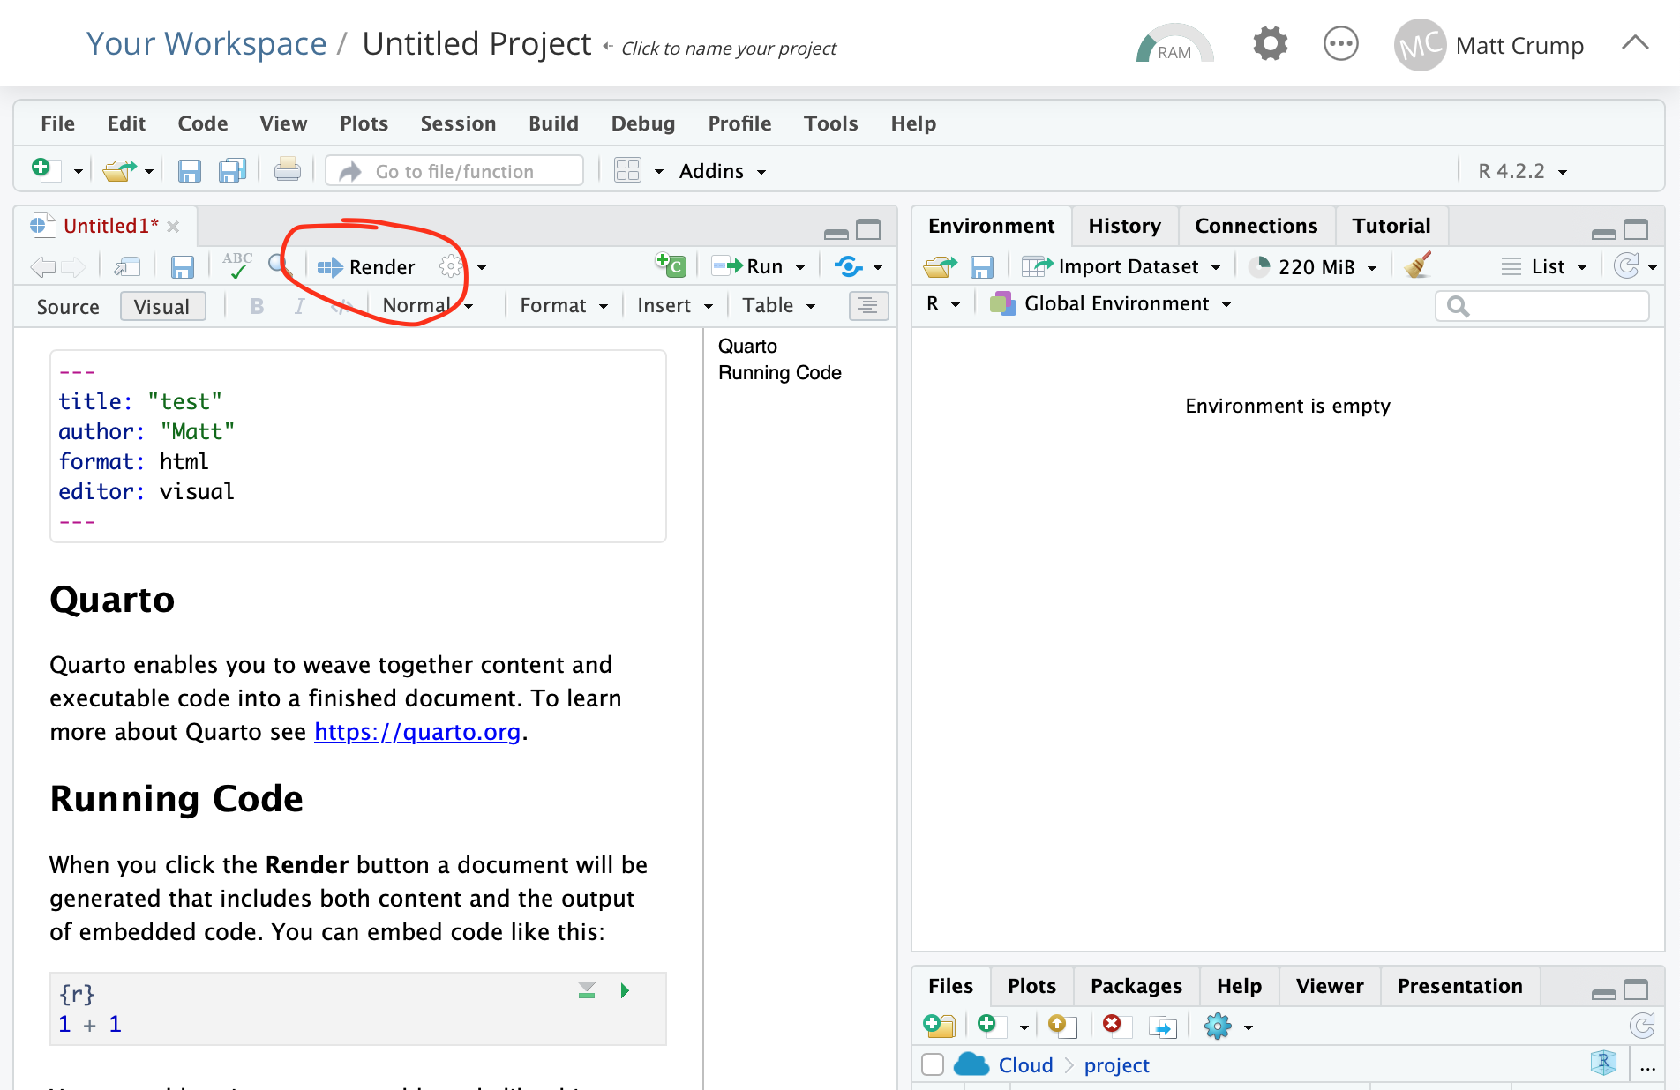Expand the Run options dropdown arrow
The width and height of the screenshot is (1680, 1090).
pyautogui.click(x=800, y=267)
